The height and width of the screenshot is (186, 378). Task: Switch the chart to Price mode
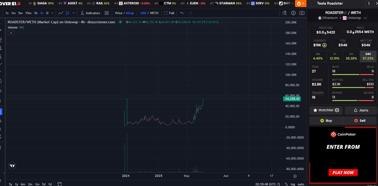pos(119,13)
